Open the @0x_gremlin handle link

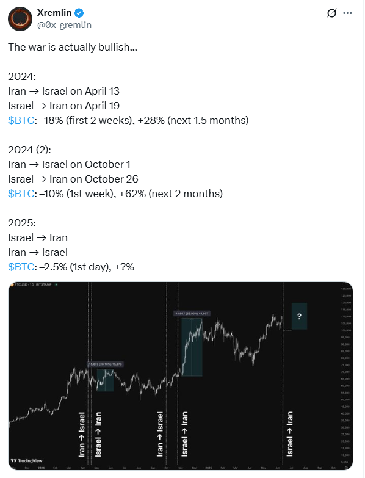(x=64, y=25)
